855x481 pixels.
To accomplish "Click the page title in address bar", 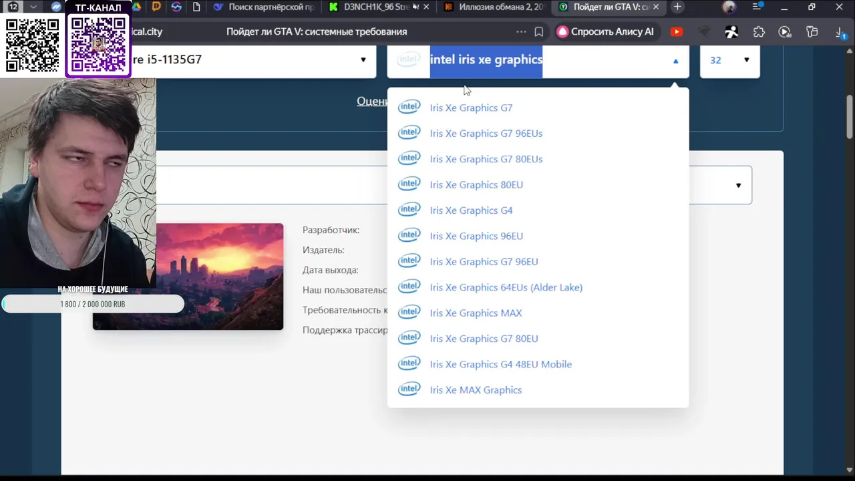I will pos(317,31).
